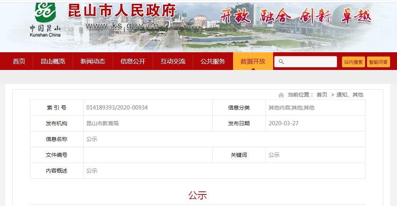Select the 发布日期 label cell
The height and width of the screenshot is (206, 397).
pos(239,123)
